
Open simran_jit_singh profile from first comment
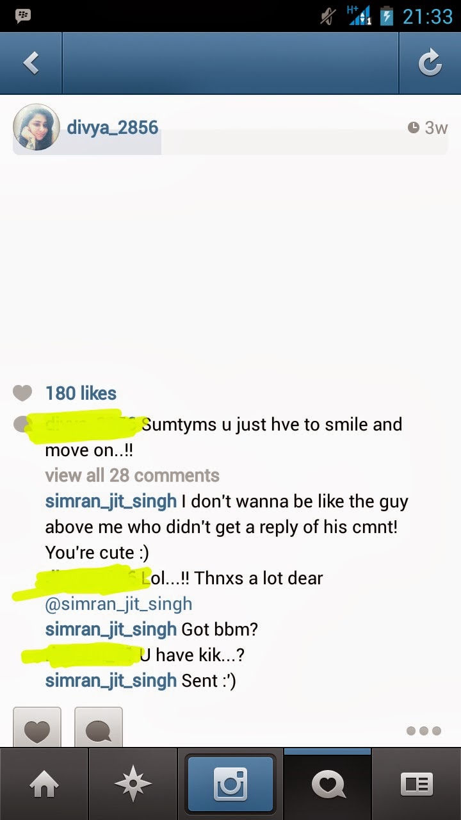111,502
